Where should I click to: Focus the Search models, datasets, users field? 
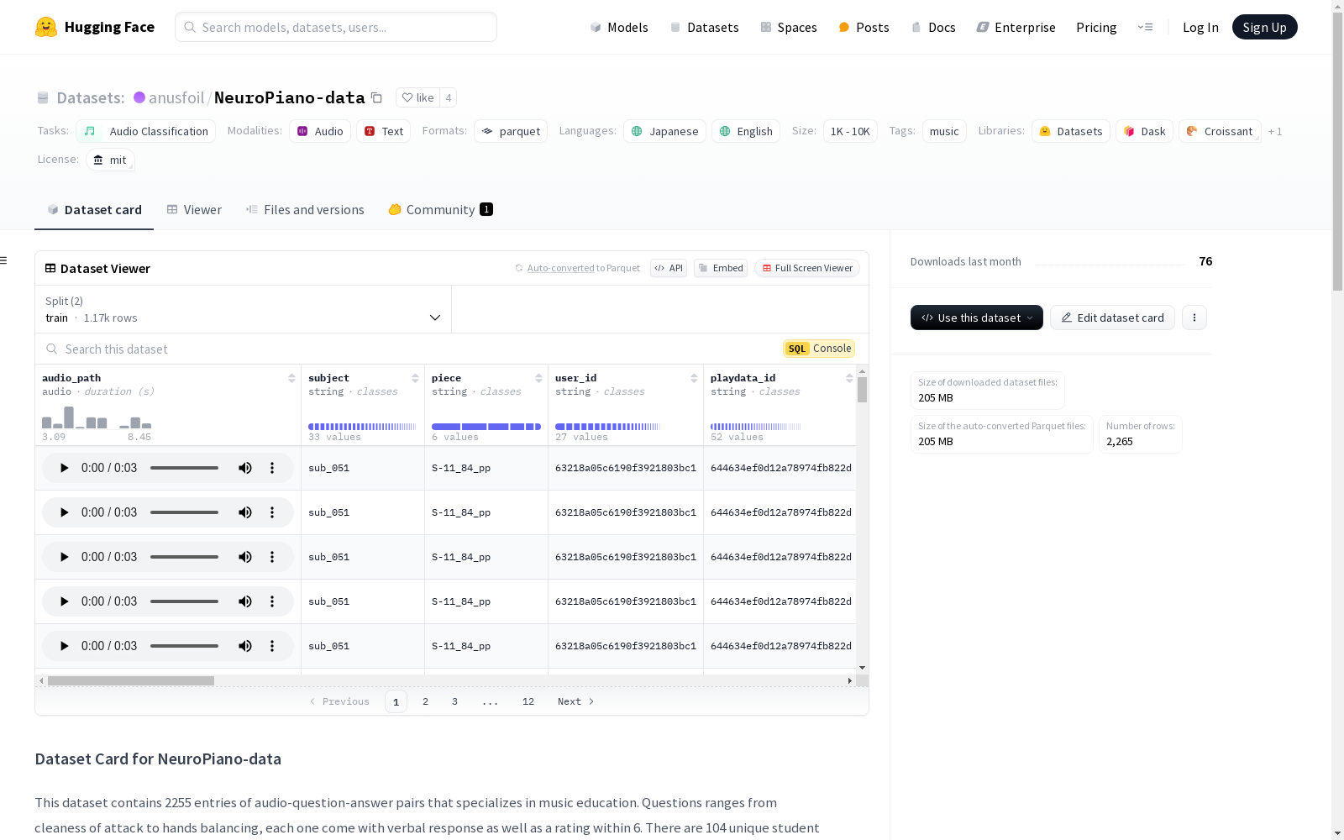(x=336, y=27)
